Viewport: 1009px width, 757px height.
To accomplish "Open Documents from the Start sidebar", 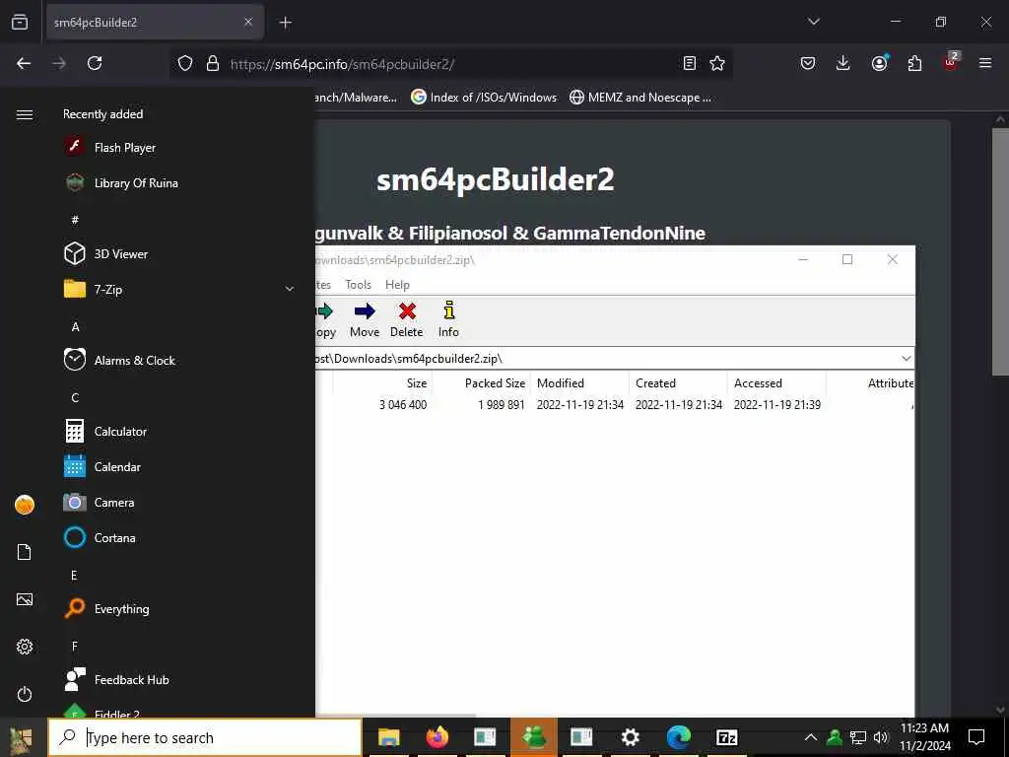I will click(x=25, y=552).
